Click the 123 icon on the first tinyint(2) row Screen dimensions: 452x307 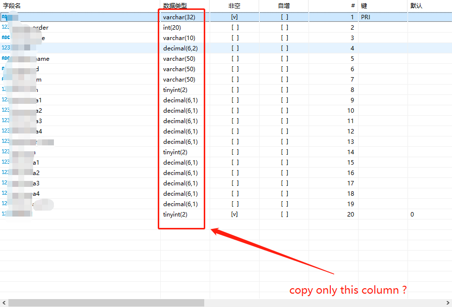coord(4,89)
